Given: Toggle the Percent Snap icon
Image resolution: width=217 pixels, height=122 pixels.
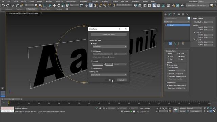Looking at the screenshot, I should (x=105, y=5).
